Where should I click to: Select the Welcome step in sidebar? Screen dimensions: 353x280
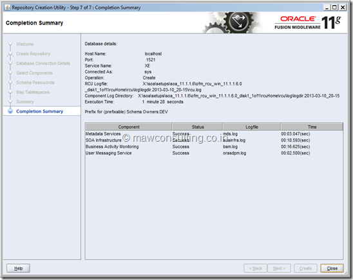tap(24, 44)
